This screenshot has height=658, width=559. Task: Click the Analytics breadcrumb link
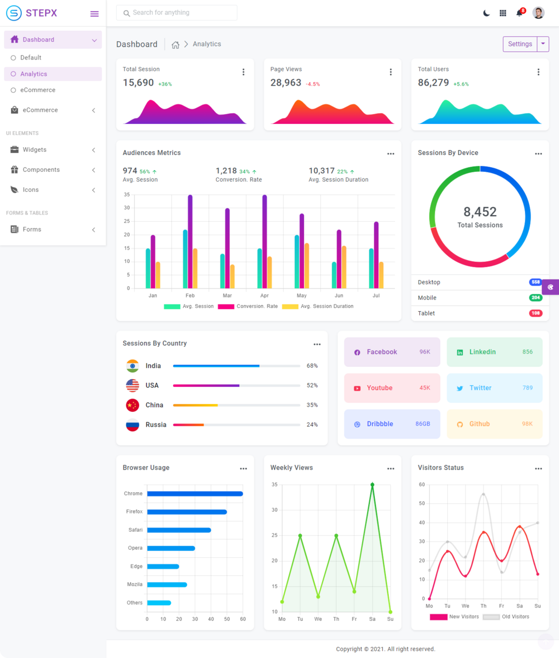[x=206, y=44]
